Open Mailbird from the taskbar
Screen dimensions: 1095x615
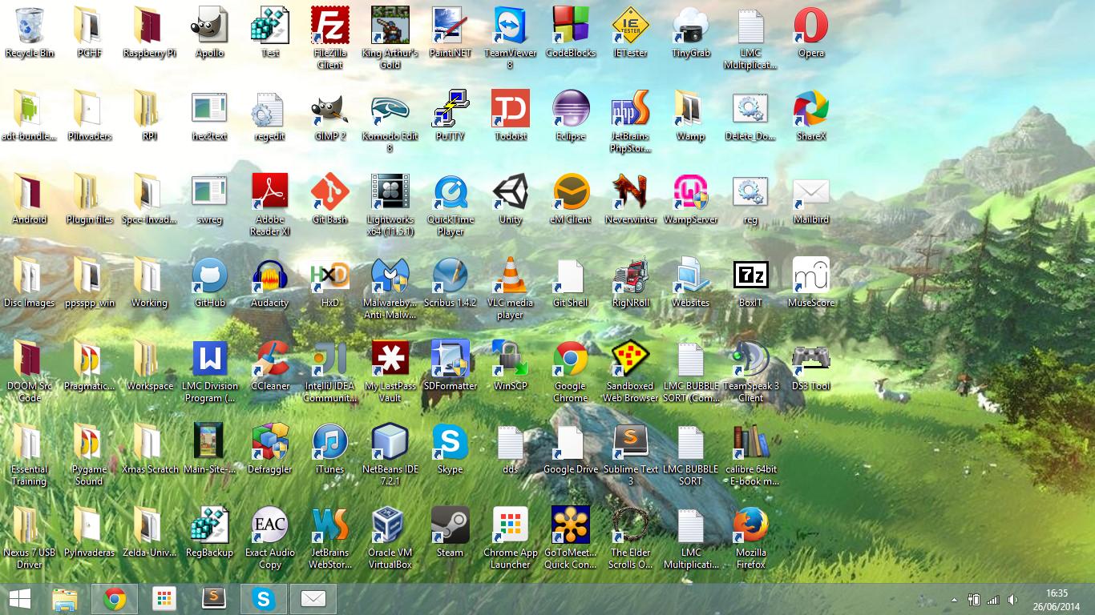tap(313, 598)
